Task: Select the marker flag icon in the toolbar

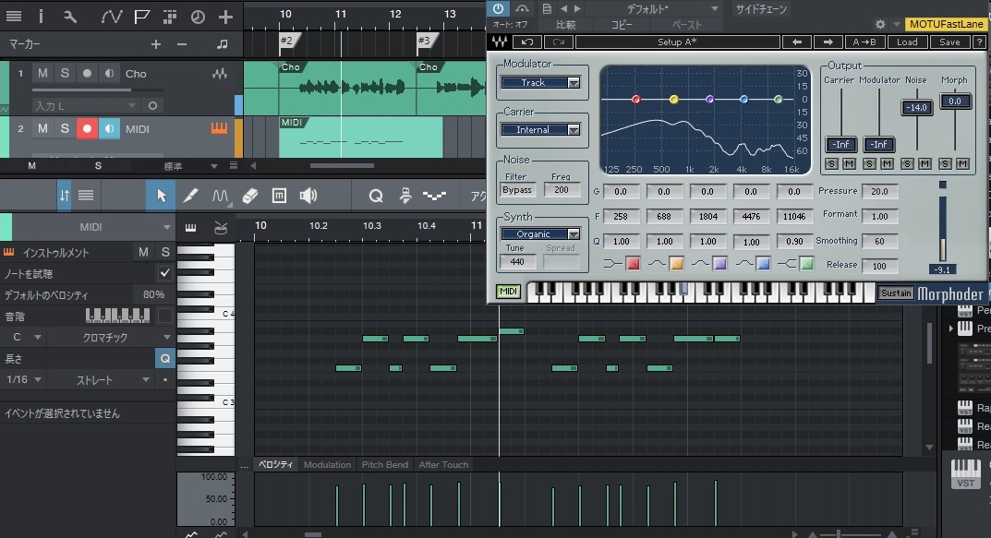Action: click(x=141, y=17)
